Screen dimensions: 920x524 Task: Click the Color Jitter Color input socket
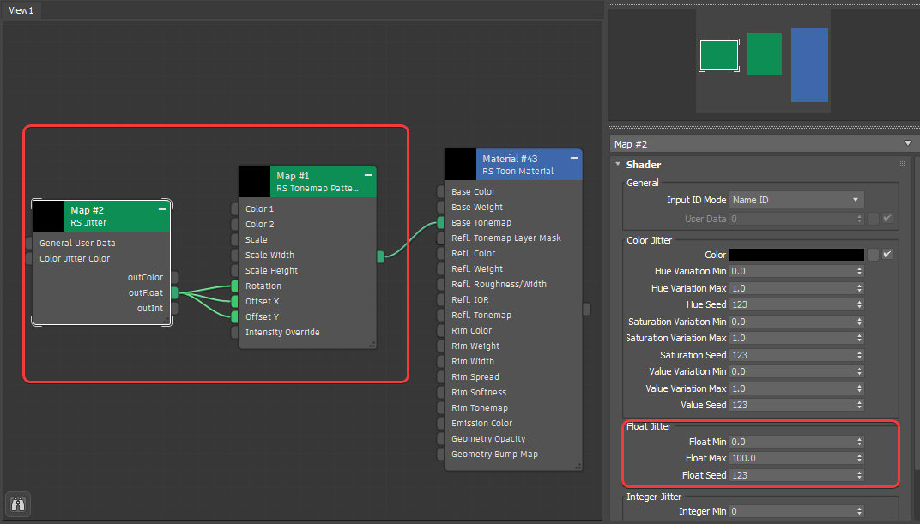tap(29, 258)
